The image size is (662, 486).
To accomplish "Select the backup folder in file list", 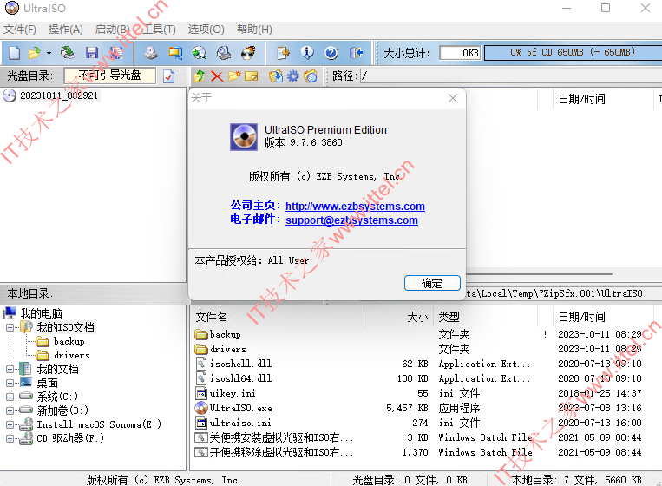I will click(x=418, y=334).
